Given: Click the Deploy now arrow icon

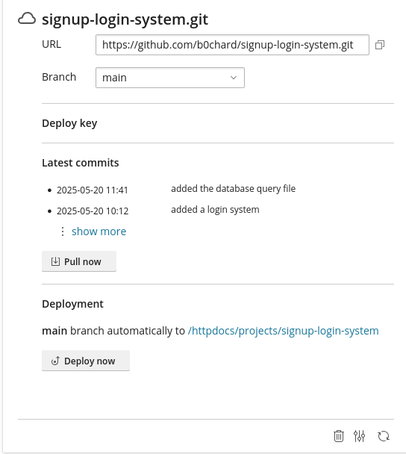Looking at the screenshot, I should coord(55,361).
